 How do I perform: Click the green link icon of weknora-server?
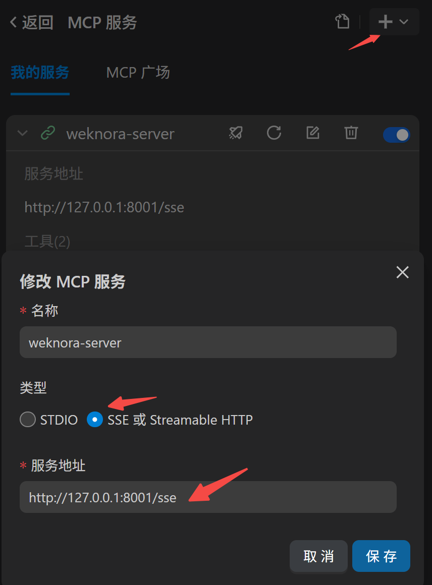(x=48, y=133)
